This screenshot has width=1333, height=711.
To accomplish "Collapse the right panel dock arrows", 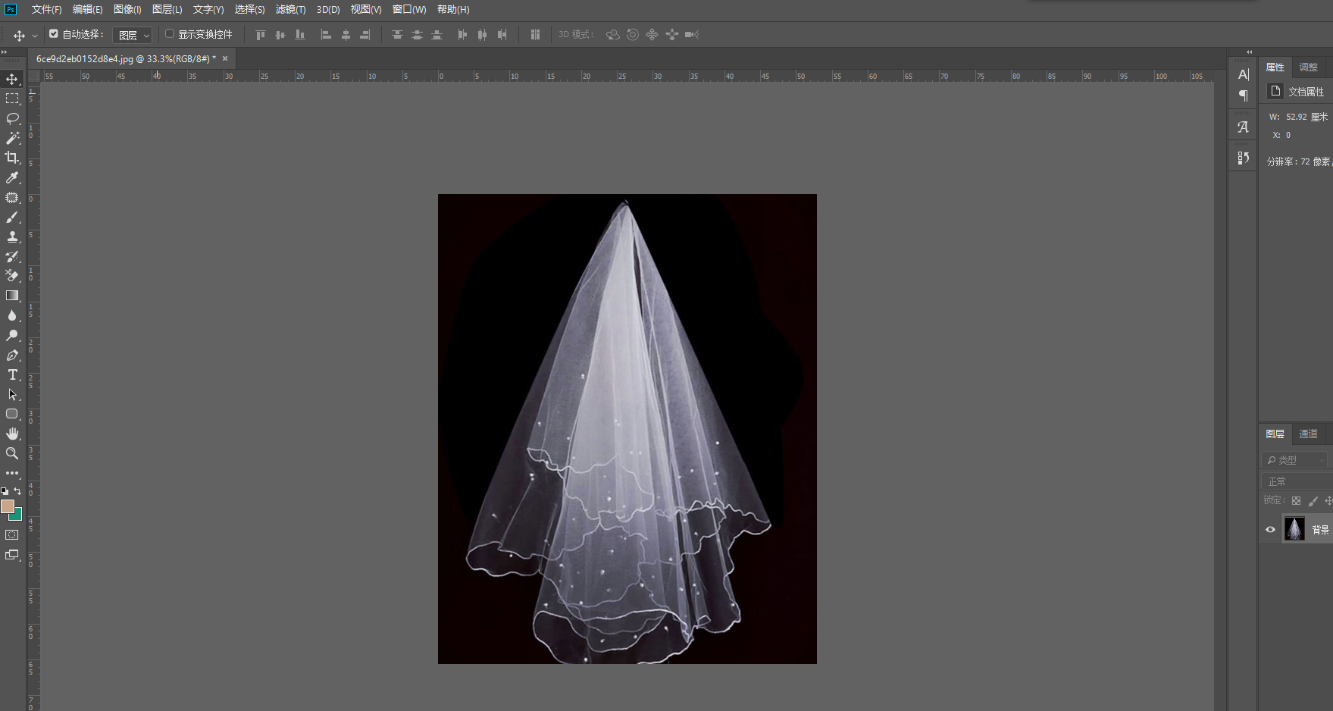I will coord(1250,52).
